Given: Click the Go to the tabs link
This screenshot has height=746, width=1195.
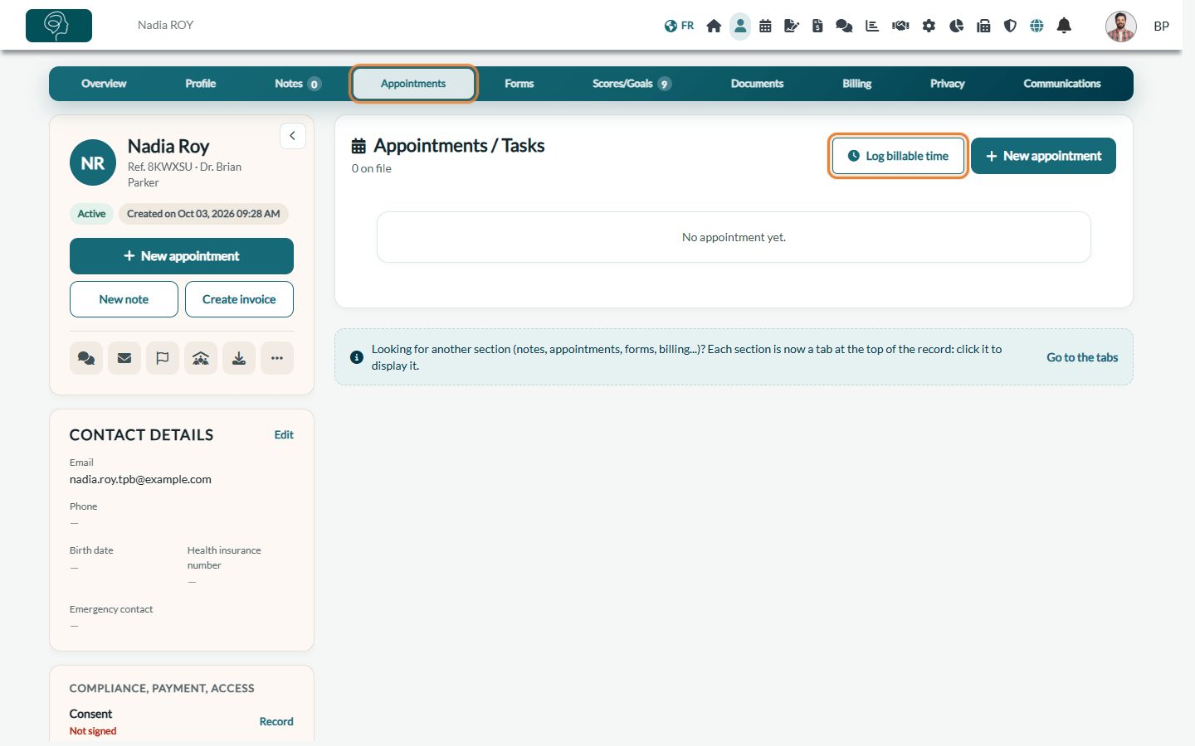Looking at the screenshot, I should 1082,357.
